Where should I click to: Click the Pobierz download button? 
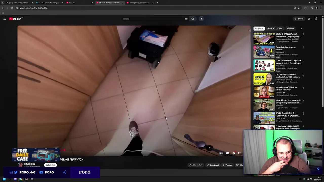click(x=227, y=165)
